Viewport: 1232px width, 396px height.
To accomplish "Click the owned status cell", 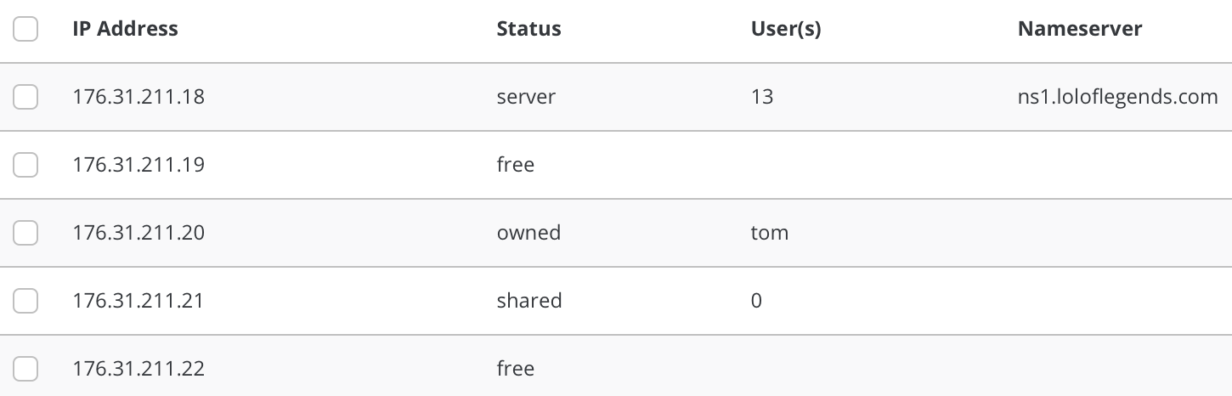I will [x=528, y=233].
